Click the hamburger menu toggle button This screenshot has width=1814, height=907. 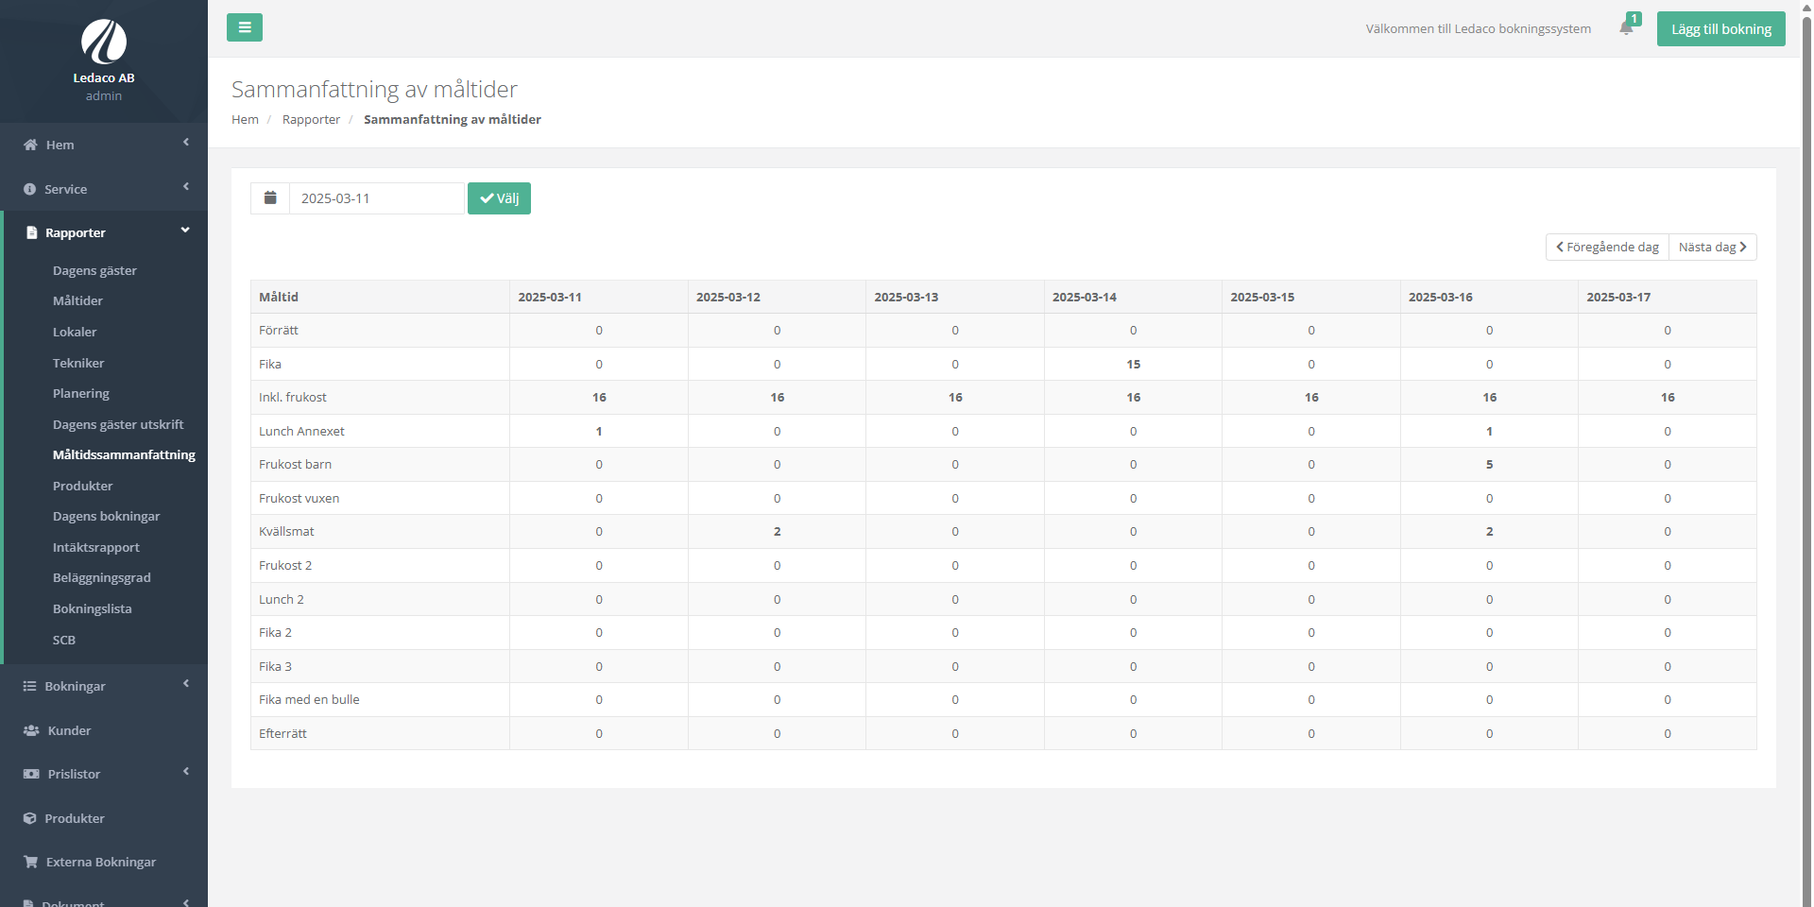[x=244, y=27]
